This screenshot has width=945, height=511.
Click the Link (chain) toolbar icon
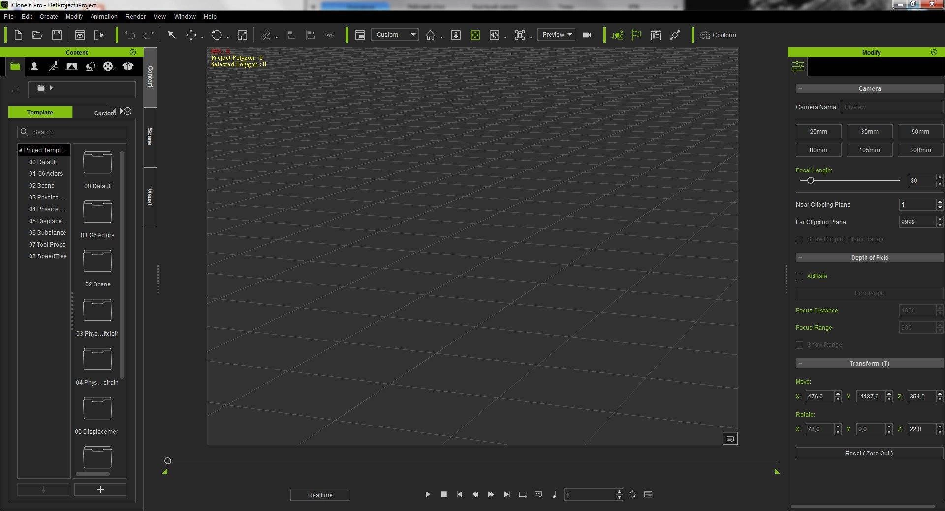[265, 35]
